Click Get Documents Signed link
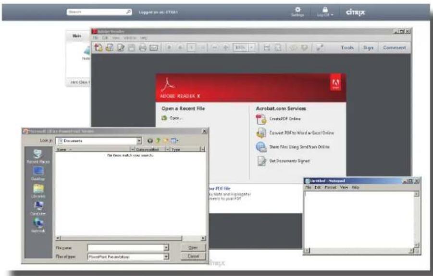 click(x=289, y=161)
